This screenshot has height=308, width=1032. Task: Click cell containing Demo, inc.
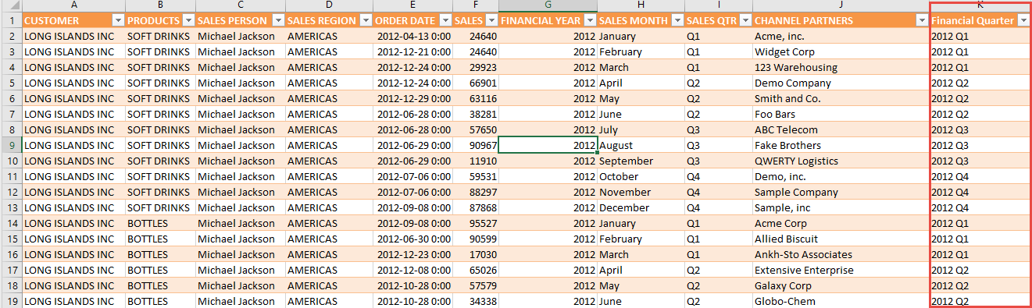pyautogui.click(x=841, y=176)
